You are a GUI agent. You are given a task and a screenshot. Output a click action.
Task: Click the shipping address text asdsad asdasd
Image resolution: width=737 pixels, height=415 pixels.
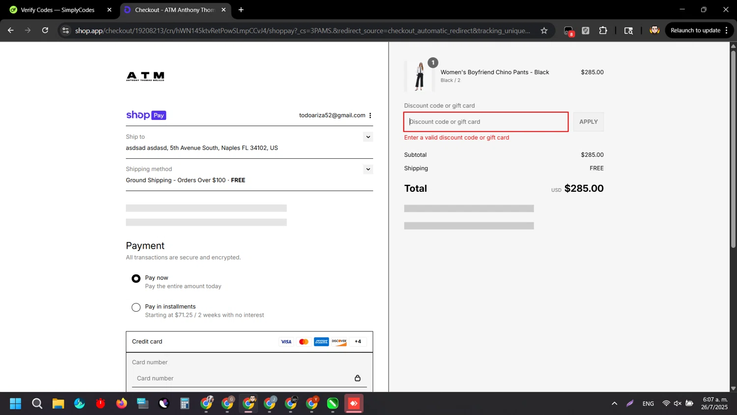202,148
